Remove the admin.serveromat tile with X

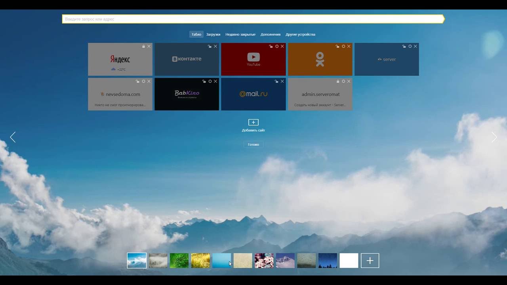[349, 81]
